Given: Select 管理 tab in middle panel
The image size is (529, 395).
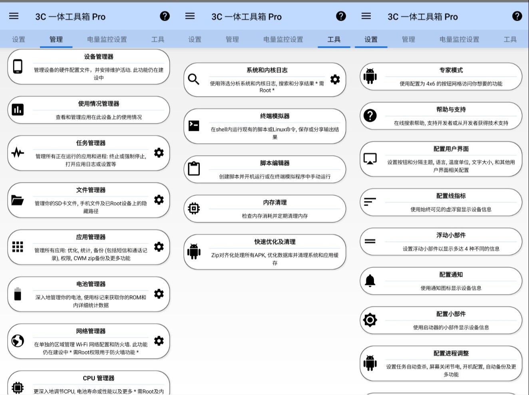Looking at the screenshot, I should coord(232,39).
